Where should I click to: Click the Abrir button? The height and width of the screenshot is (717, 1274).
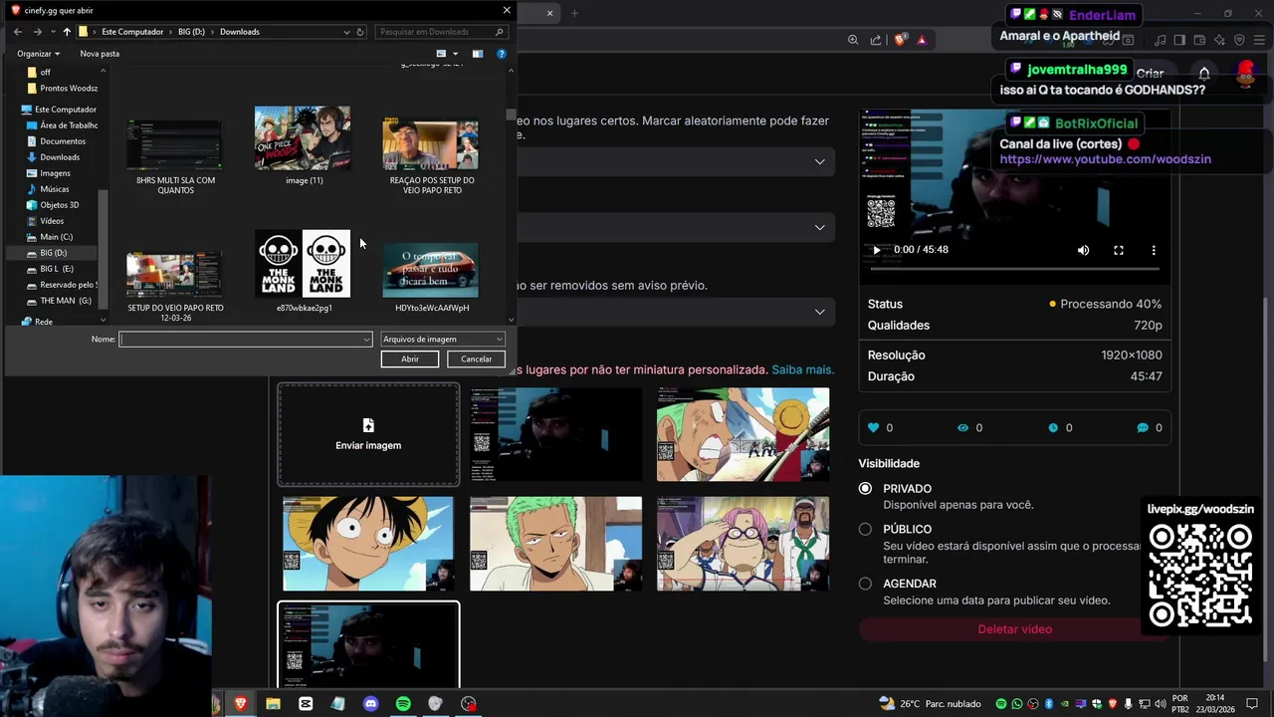tap(409, 358)
